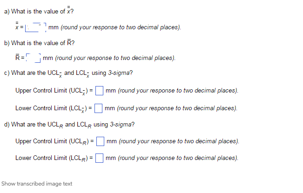Click rounding hint beside LCL x-bar field
Screen dimensions: 303x193
click(177, 108)
